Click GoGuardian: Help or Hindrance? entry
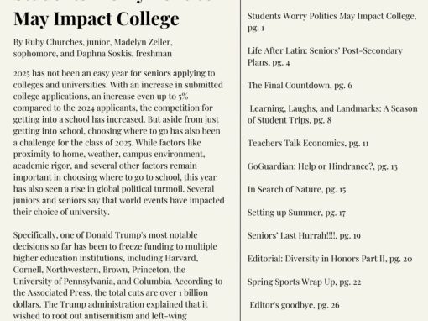 [x=322, y=166]
